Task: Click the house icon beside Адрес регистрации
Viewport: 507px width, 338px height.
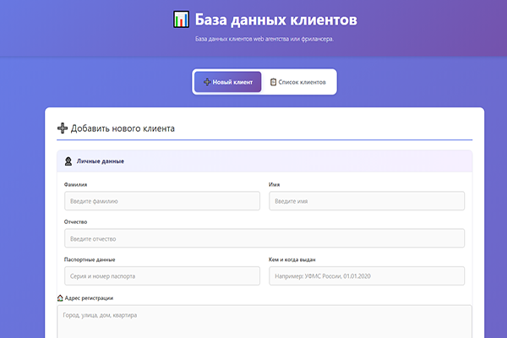Action: click(x=60, y=298)
